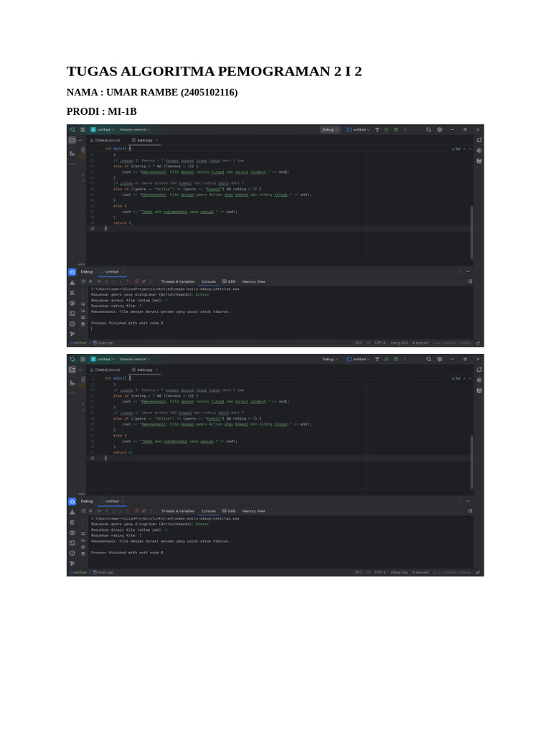Screen dimensions: 551x735
Task: Click Debug bug icon in the upper IDE window
Action: tap(395, 130)
